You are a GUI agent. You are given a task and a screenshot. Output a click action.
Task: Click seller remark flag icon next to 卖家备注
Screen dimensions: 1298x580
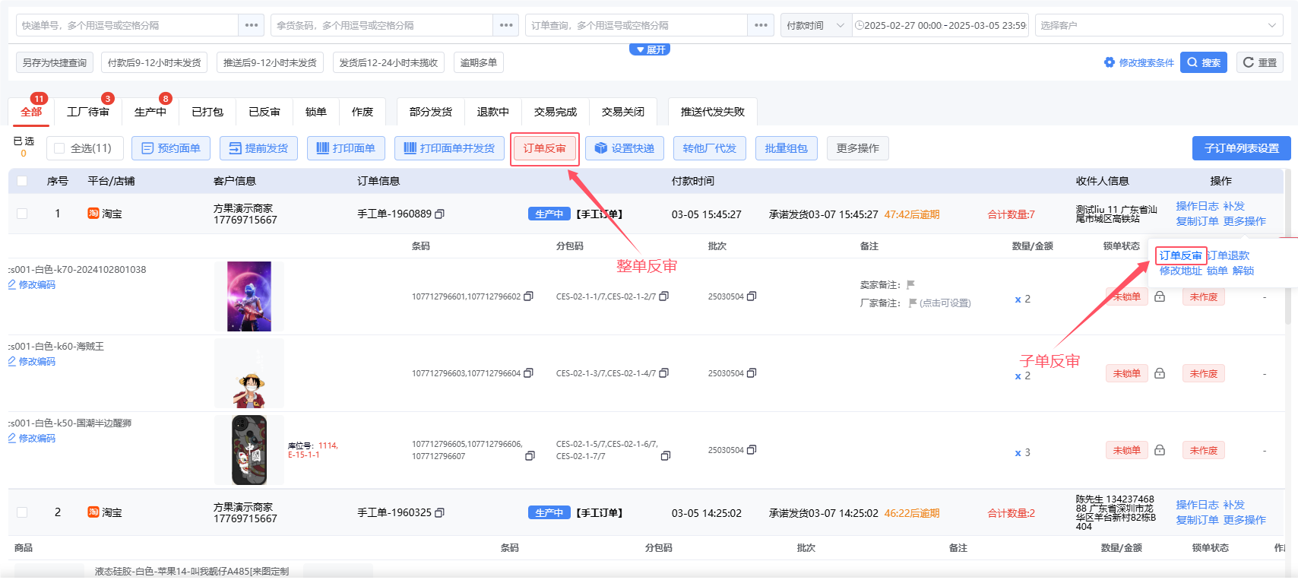click(x=910, y=285)
